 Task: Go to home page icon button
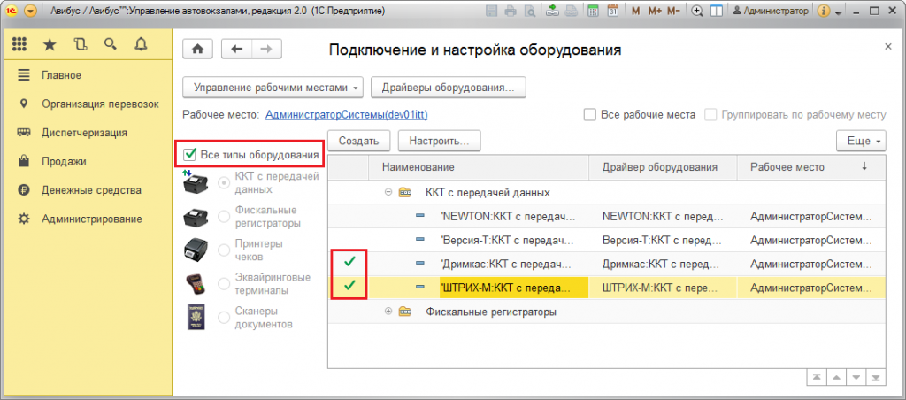[x=197, y=50]
